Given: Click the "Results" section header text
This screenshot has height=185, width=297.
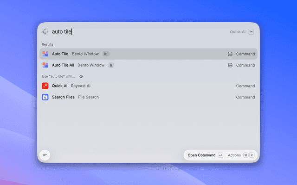Looking at the screenshot, I should click(47, 44).
